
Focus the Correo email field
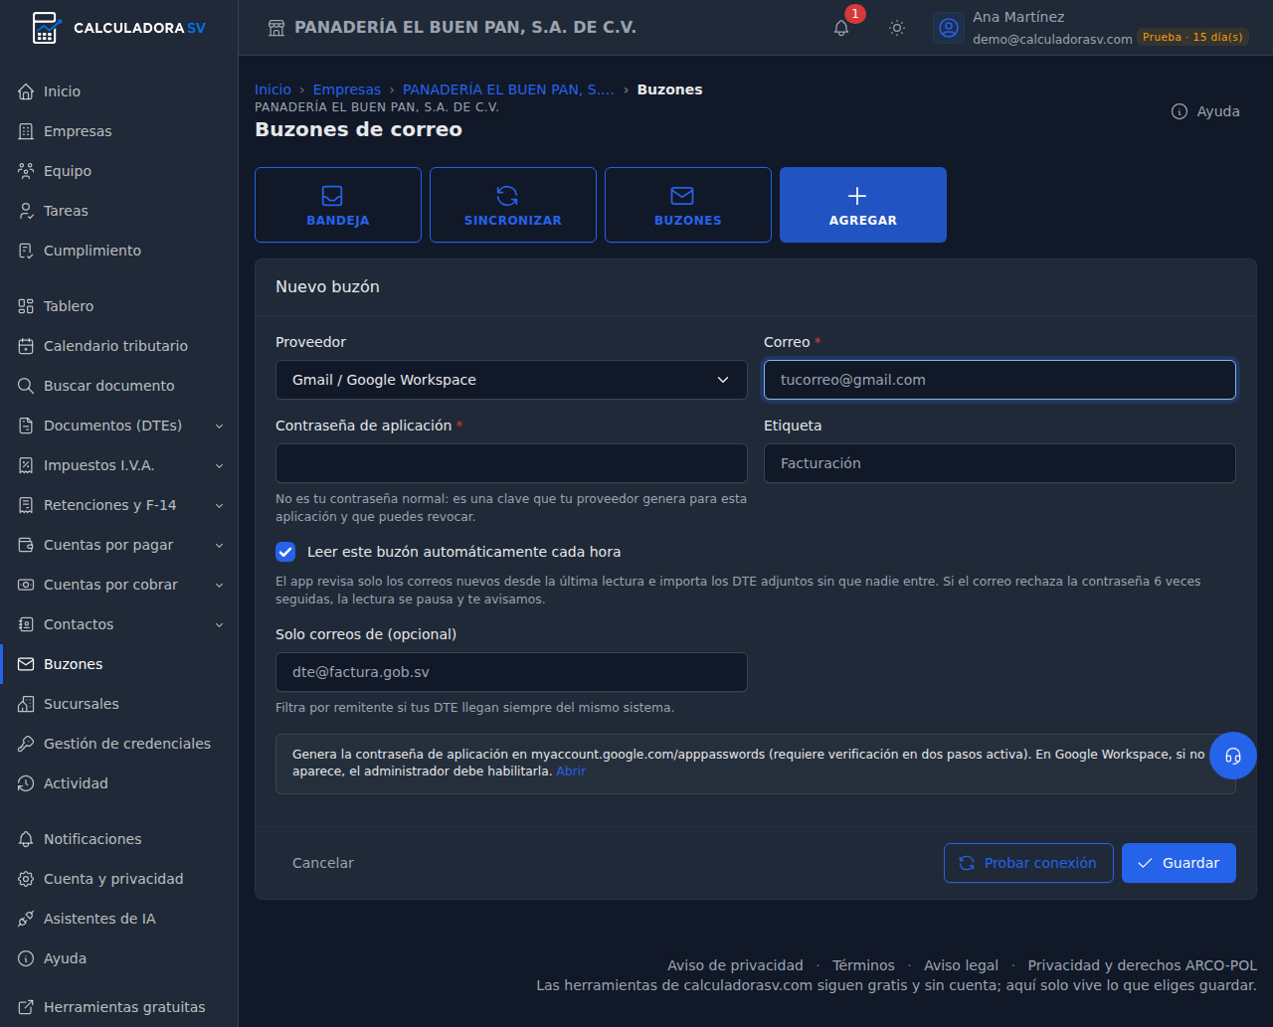pyautogui.click(x=1000, y=380)
